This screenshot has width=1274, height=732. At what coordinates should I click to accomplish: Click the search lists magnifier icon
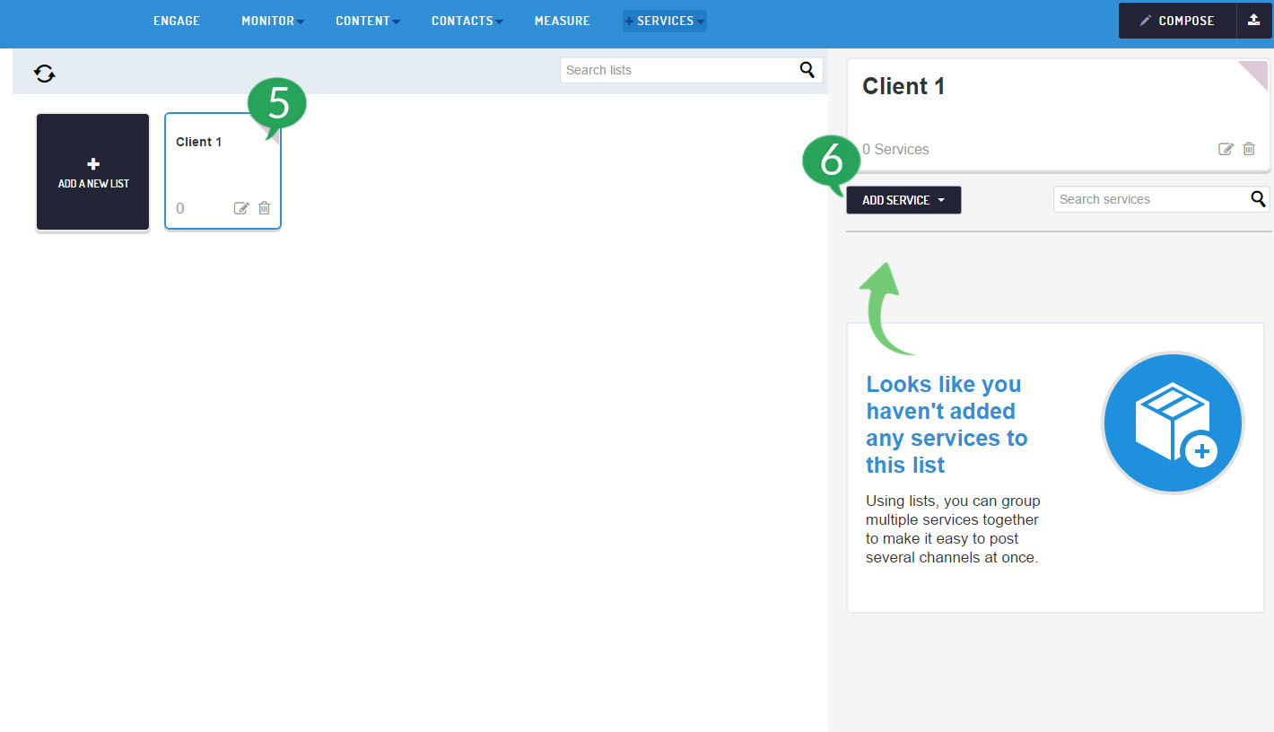point(807,70)
